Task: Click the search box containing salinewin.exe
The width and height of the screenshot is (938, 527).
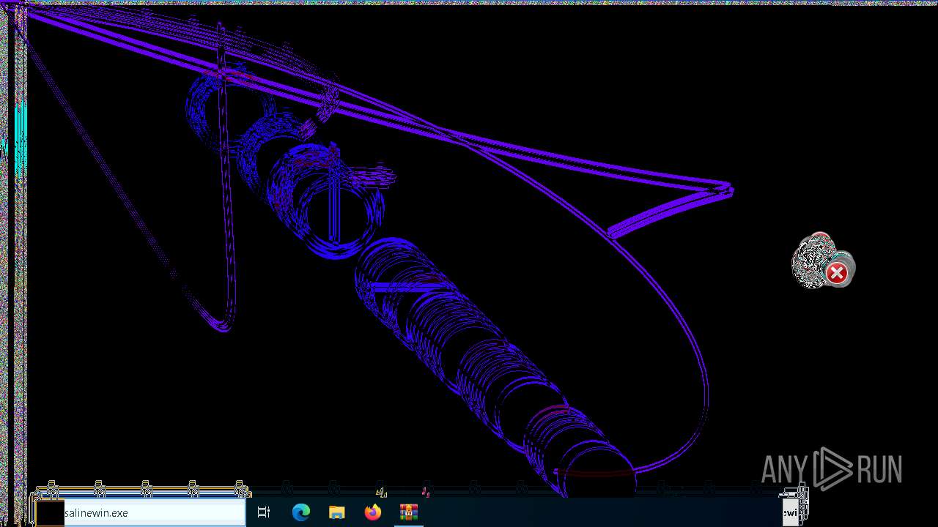Action: click(140, 513)
